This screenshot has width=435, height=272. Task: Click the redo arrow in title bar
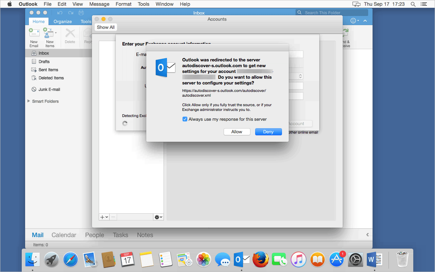pos(71,13)
